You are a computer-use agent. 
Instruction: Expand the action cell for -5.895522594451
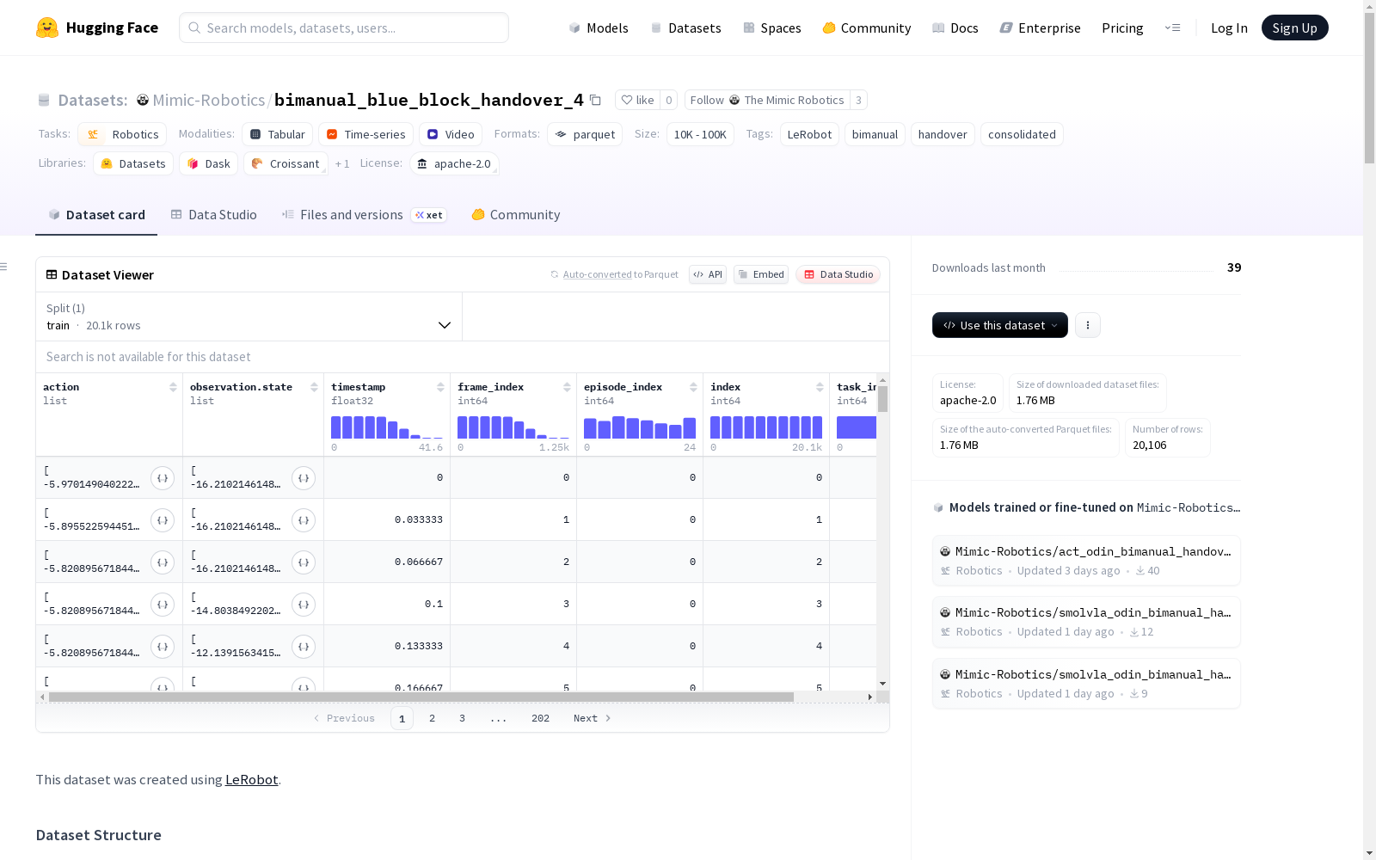[163, 520]
